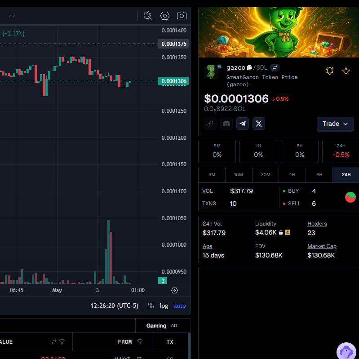Click the gazoo token avatar image
Viewport: 359px width, 359px height.
(x=211, y=71)
